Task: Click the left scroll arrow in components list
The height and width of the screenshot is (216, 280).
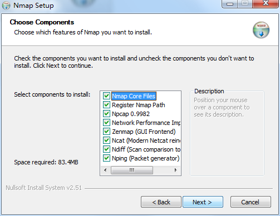Action: (105, 170)
